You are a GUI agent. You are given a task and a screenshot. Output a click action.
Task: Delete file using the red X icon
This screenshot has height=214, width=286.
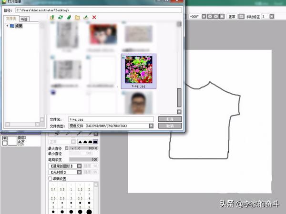tap(94, 18)
